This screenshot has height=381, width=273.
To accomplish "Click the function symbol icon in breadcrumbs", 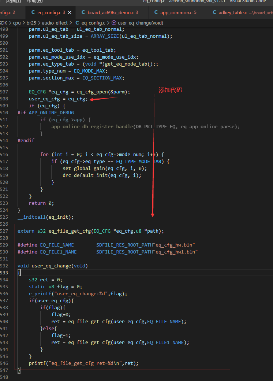I will tap(114, 23).
